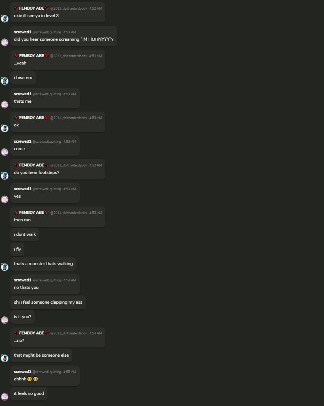Image resolution: width=324 pixels, height=406 pixels.
Task: Click screwed1 name on the "no thats you" message
Action: [x=23, y=280]
